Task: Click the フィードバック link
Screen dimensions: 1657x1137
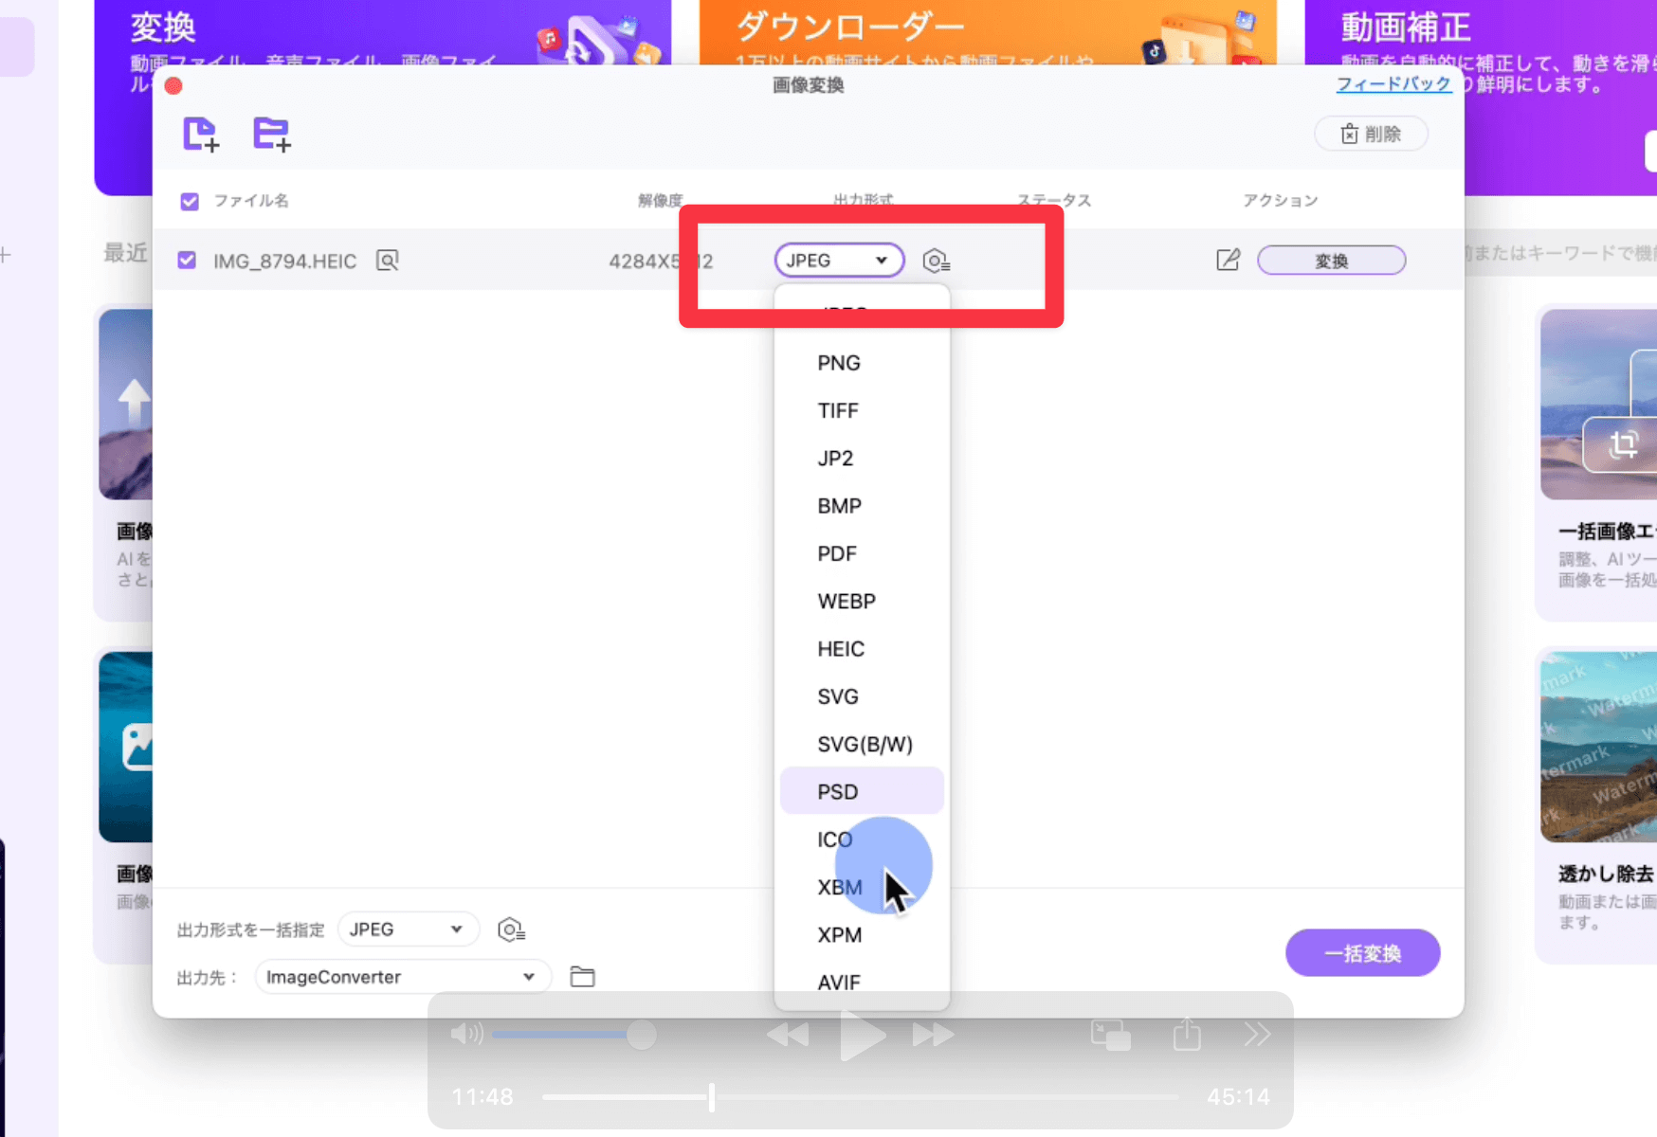Action: [1393, 84]
